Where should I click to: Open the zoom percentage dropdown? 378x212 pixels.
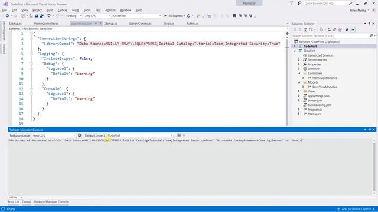pos(15,197)
